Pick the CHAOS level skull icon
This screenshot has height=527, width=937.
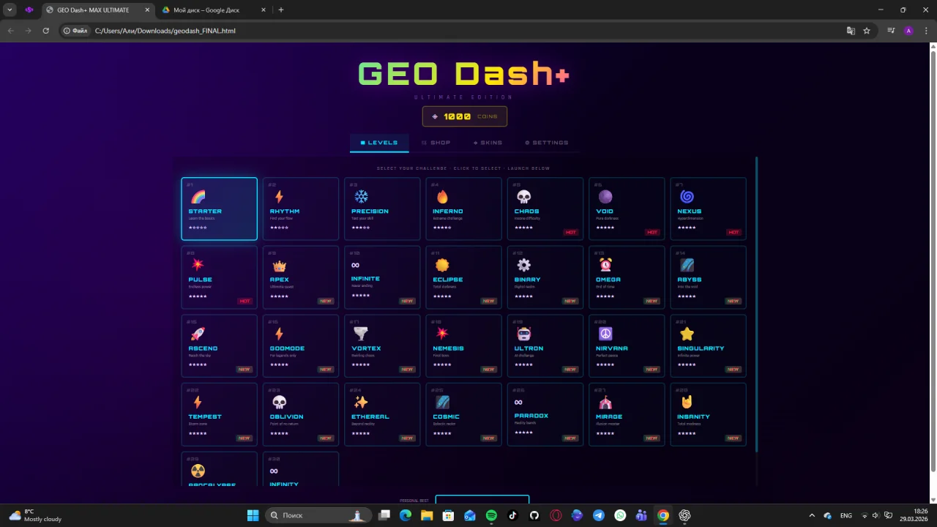[523, 197]
